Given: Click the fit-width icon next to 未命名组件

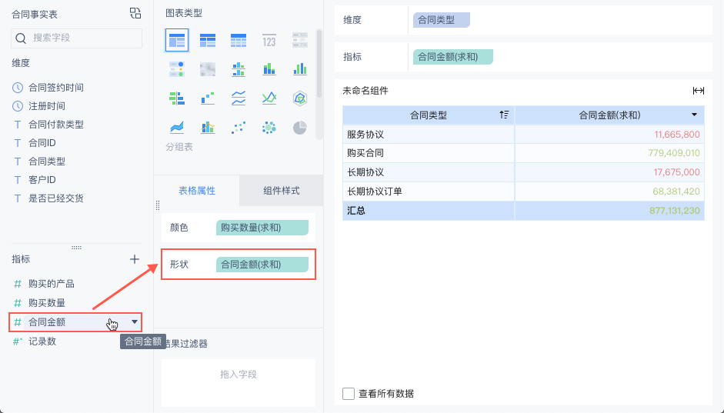Looking at the screenshot, I should (x=698, y=91).
